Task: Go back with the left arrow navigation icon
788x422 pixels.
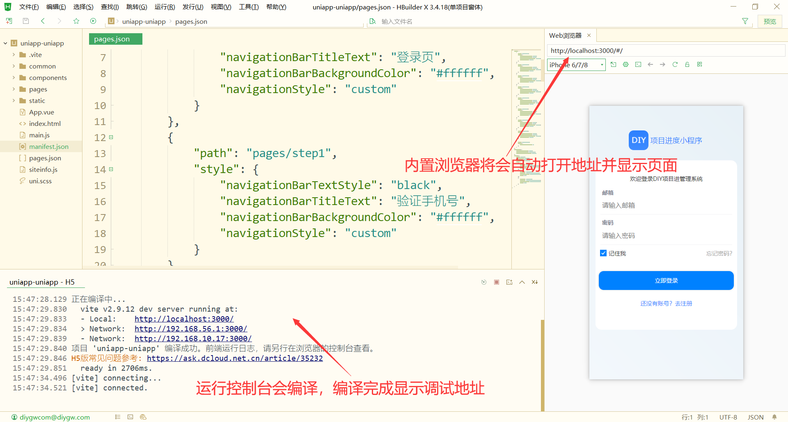Action: [43, 21]
